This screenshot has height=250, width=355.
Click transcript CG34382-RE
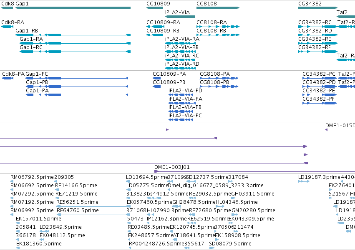[x=315, y=39]
